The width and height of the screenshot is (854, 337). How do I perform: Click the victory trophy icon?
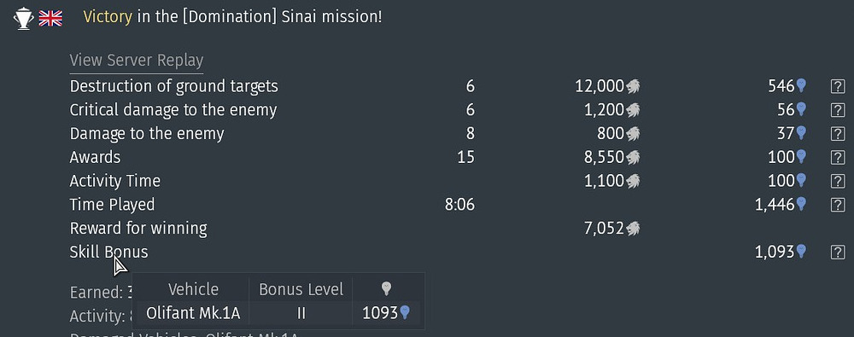(x=23, y=19)
